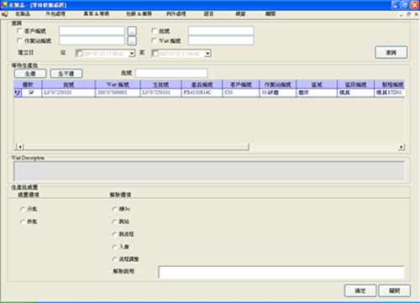The image size is (420, 303).
Task: Click the horizontal scrollbar under the grid
Action: [x=136, y=147]
